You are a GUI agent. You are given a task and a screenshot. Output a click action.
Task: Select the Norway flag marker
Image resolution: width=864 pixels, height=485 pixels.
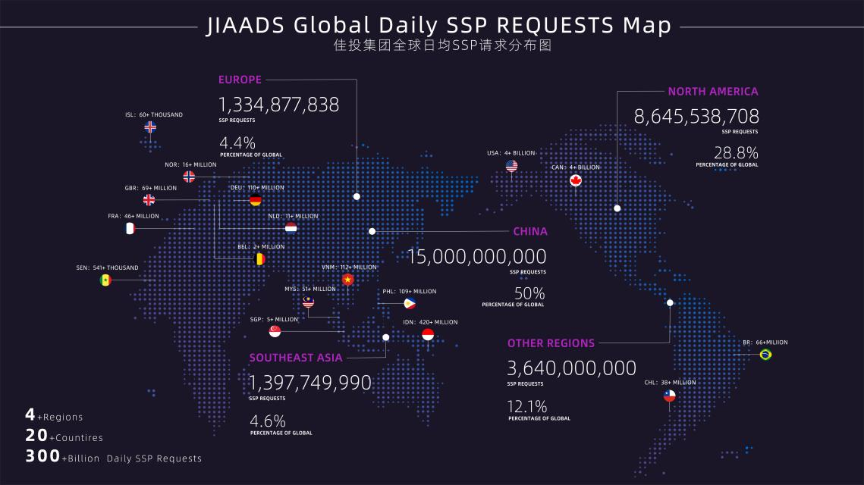(x=189, y=177)
